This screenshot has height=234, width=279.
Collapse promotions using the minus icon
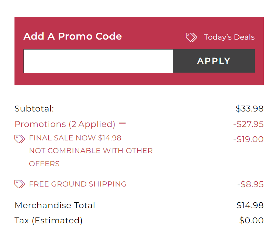coord(122,123)
